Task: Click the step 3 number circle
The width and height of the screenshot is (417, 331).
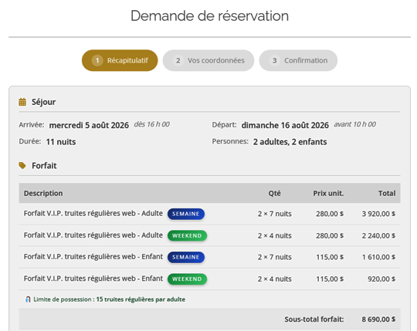Action: [x=274, y=61]
